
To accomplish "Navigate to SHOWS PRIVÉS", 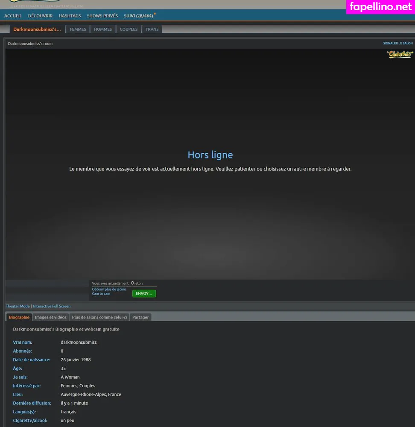I will coord(102,16).
